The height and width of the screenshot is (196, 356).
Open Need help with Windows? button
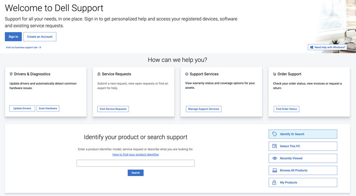(x=327, y=47)
